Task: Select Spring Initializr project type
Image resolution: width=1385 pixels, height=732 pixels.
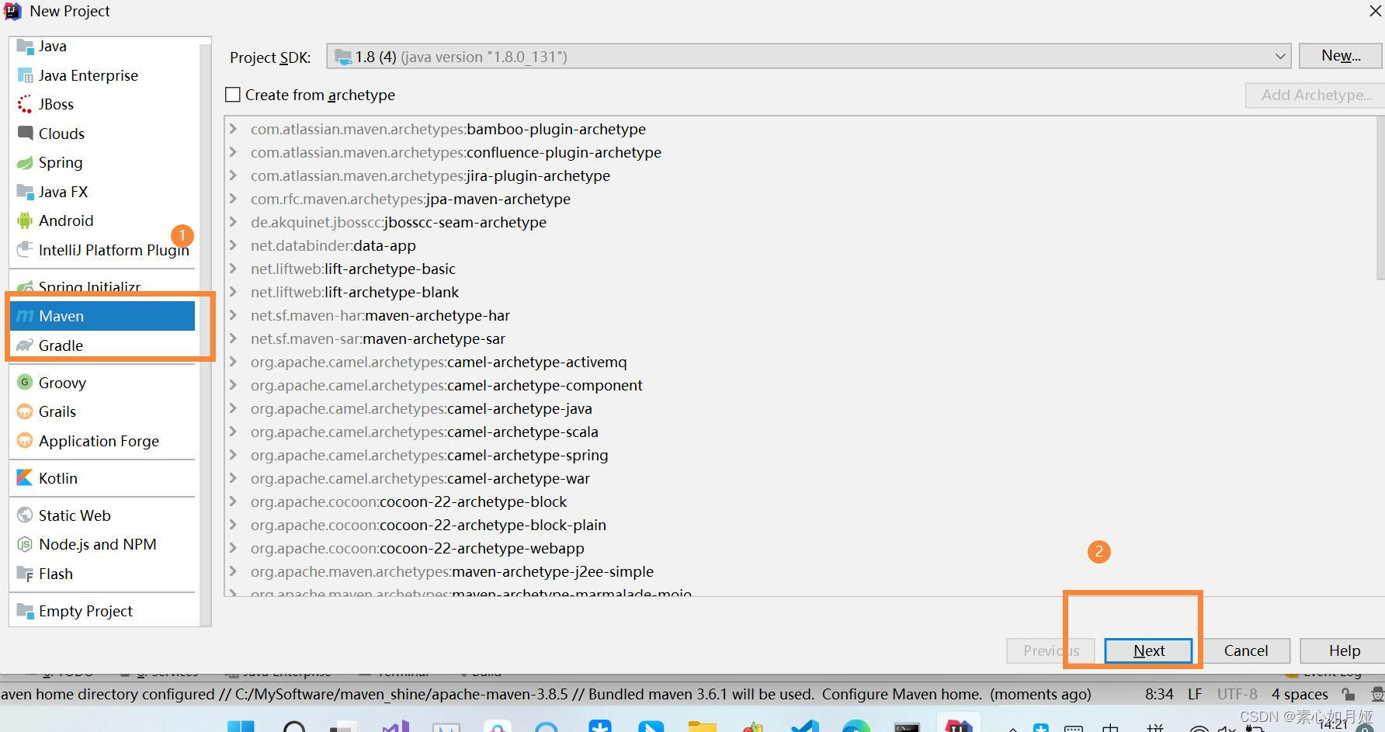Action: [89, 287]
